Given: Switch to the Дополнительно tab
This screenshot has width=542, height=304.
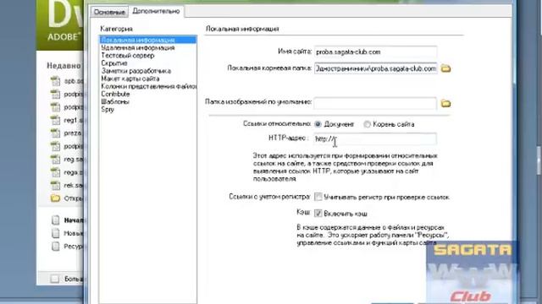Looking at the screenshot, I should (156, 11).
